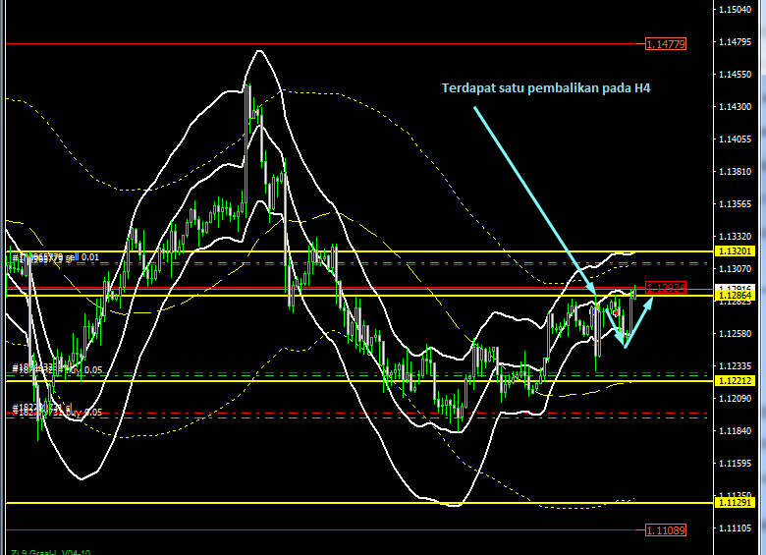The height and width of the screenshot is (555, 766).
Task: Click the red 1.14779 price label
Action: click(665, 44)
